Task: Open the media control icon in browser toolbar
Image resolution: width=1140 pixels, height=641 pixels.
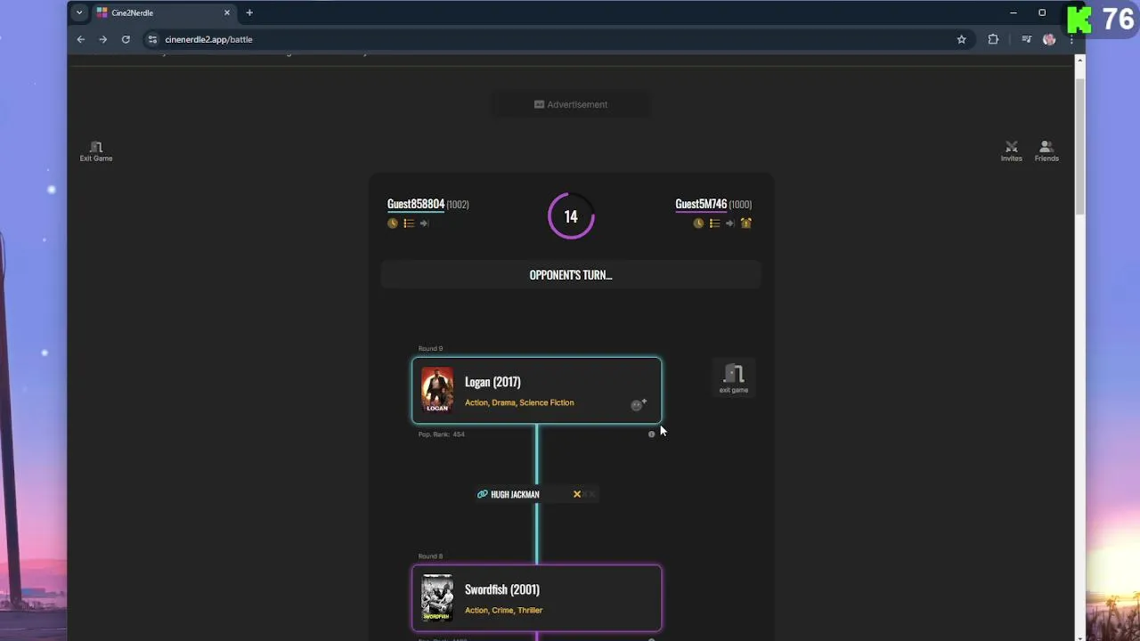Action: [x=1026, y=39]
